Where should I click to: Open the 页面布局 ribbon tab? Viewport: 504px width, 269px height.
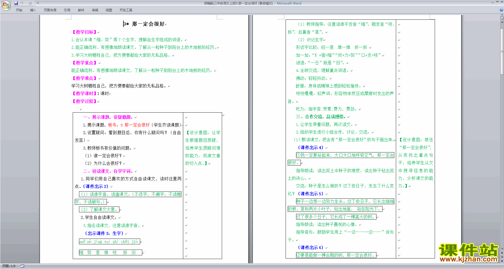pos(50,10)
